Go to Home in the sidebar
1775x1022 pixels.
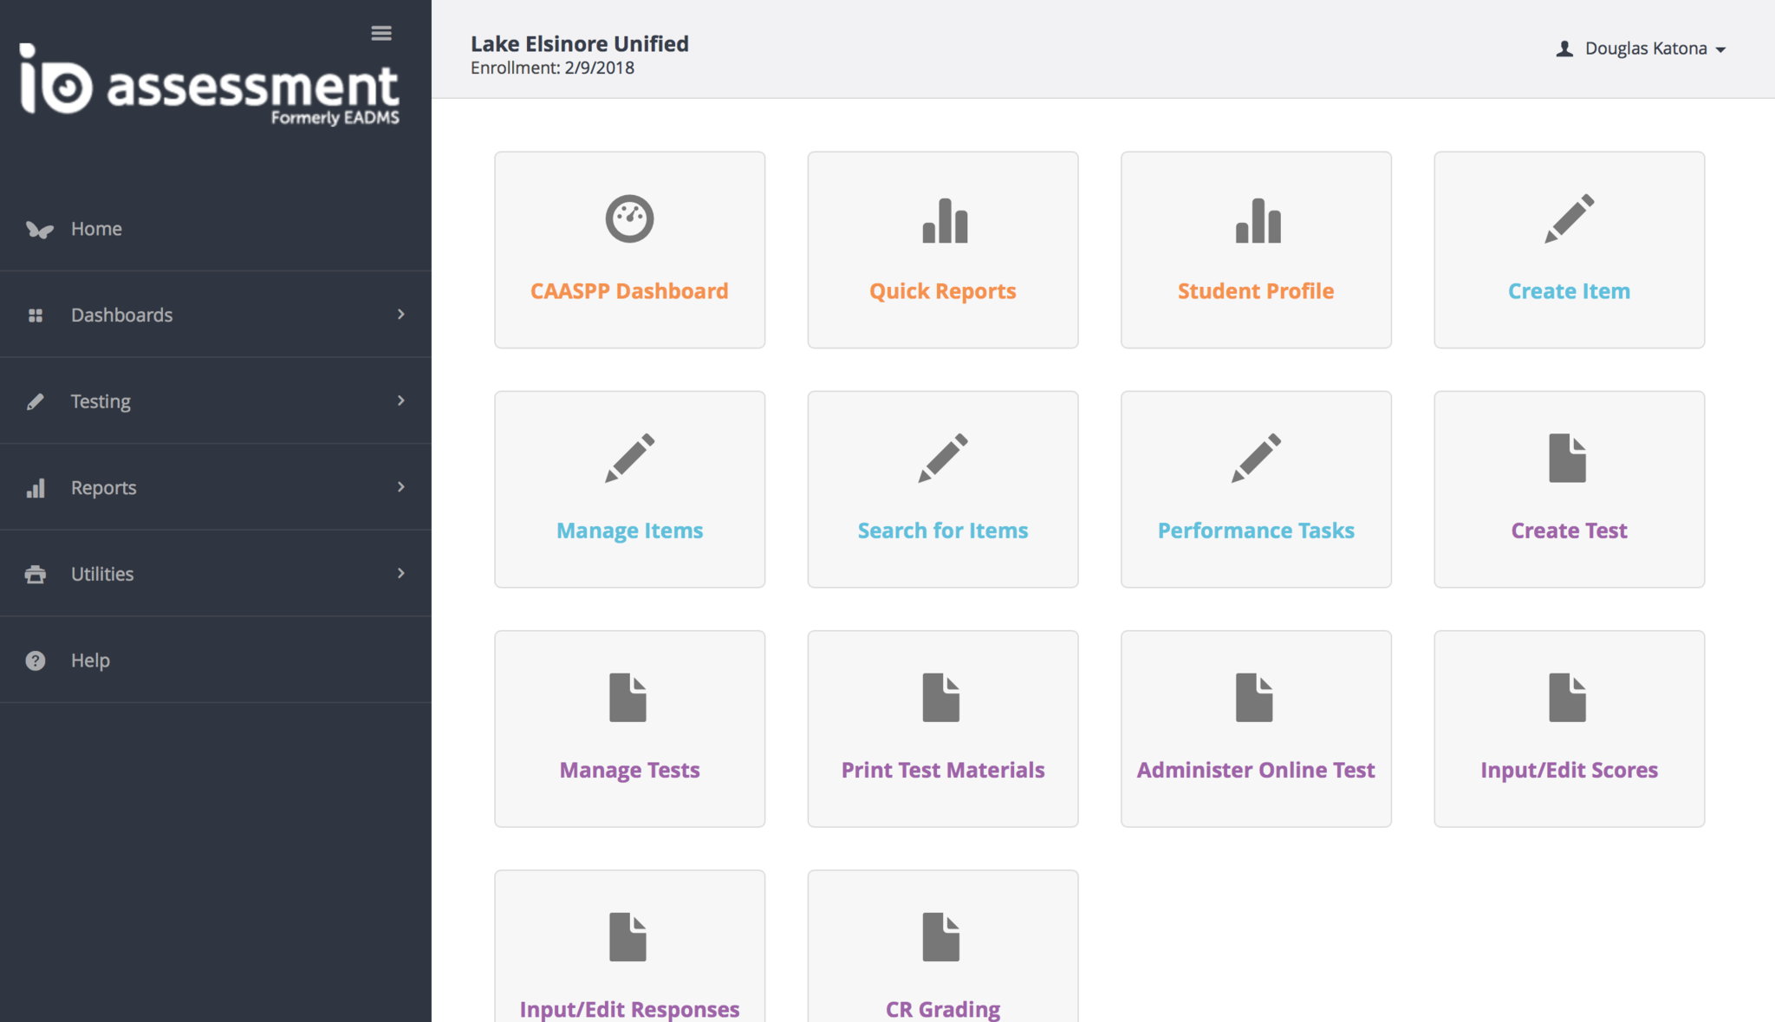click(96, 229)
